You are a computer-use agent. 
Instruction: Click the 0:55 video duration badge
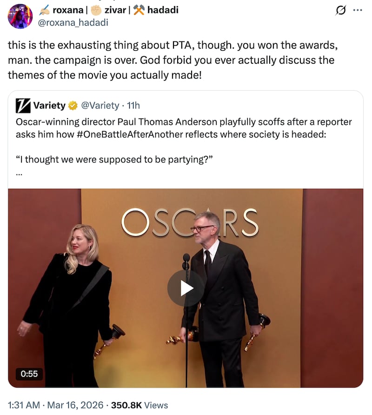[29, 373]
